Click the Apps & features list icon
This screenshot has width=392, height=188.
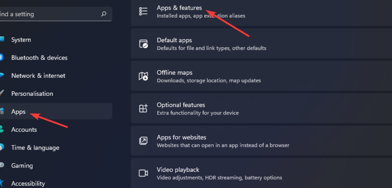pyautogui.click(x=143, y=11)
